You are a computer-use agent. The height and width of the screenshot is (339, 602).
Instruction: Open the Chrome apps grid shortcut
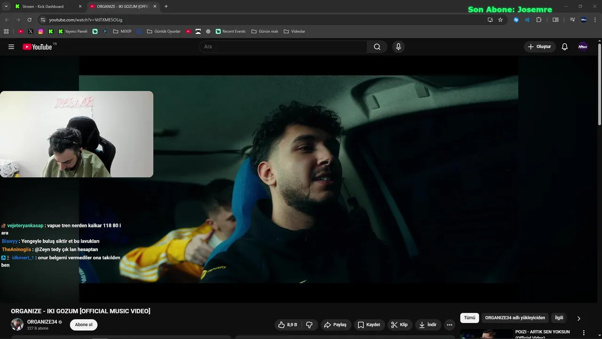tap(6, 32)
